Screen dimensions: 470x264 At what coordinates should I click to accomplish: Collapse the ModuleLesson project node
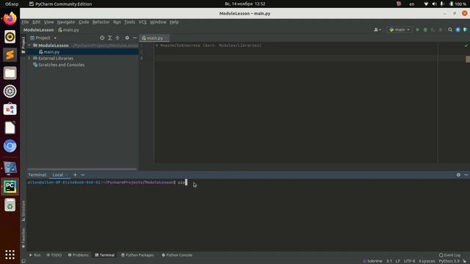(29, 45)
